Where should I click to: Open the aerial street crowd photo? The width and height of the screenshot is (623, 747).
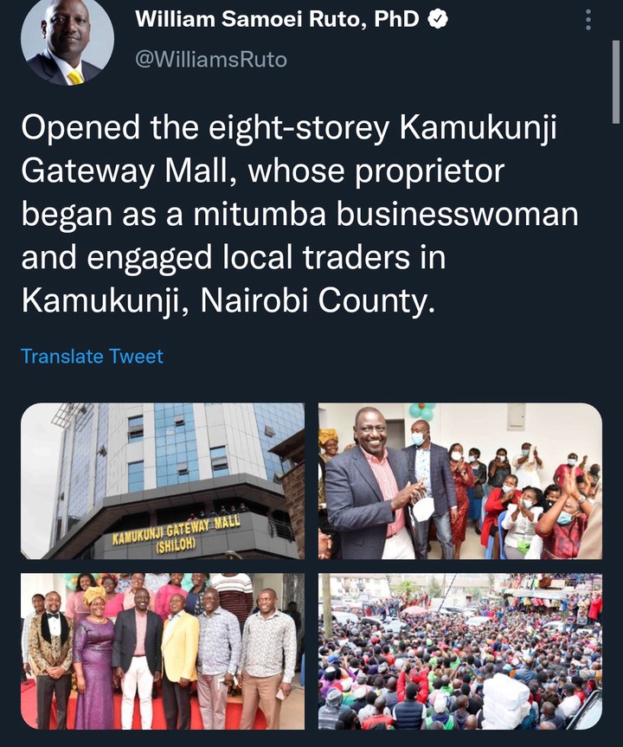pyautogui.click(x=460, y=651)
